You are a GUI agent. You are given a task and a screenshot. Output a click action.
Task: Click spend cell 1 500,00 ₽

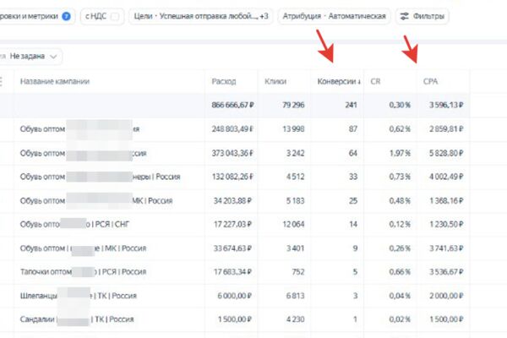click(234, 319)
